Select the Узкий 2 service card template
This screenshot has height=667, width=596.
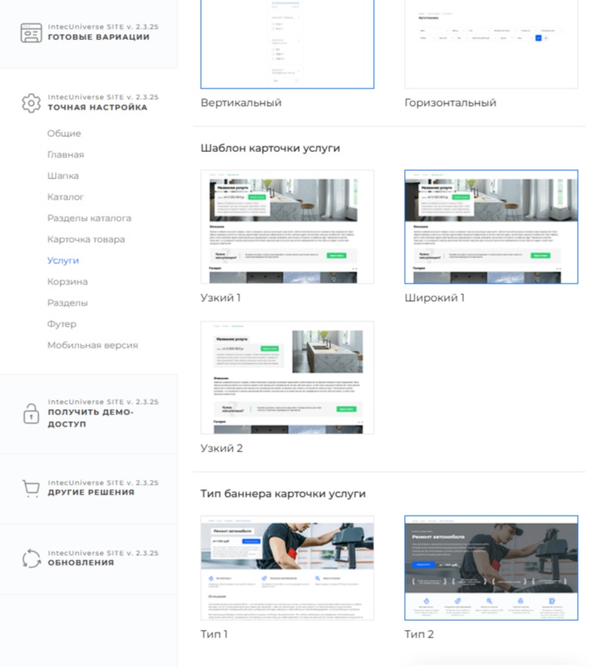tap(287, 377)
